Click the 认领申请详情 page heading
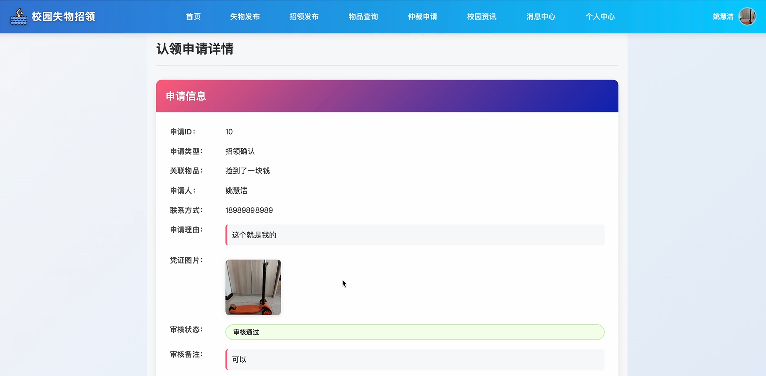 pos(195,49)
